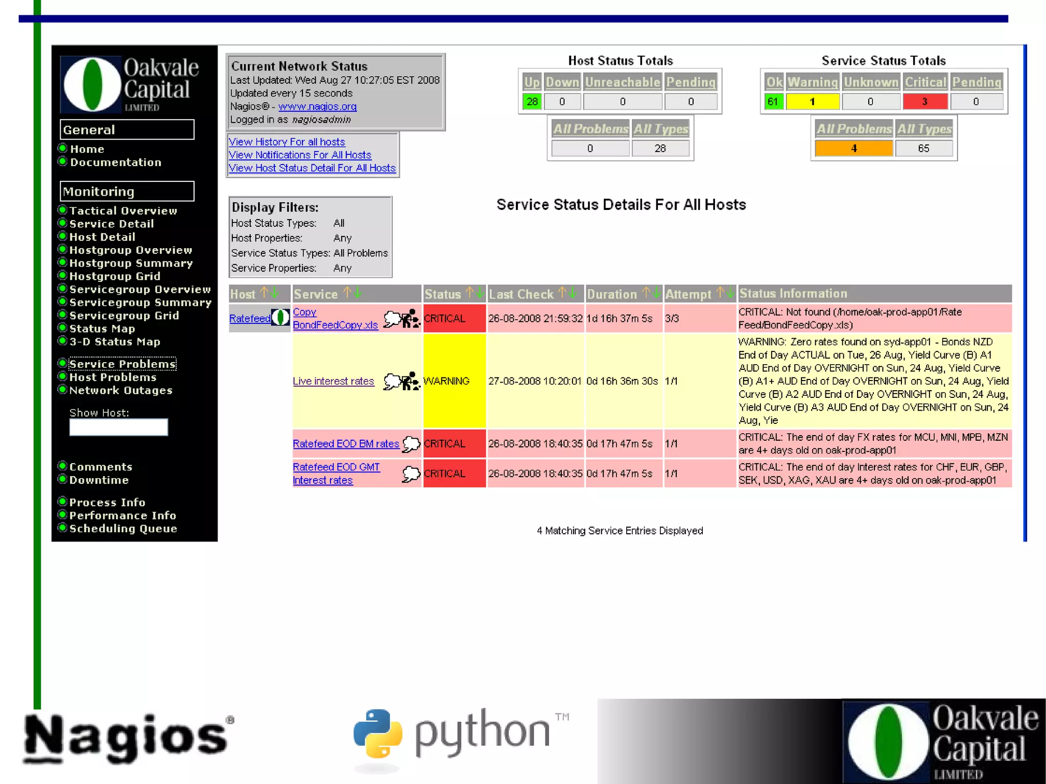Click the yellow Warning count cell
The height and width of the screenshot is (784, 1046).
pos(812,102)
